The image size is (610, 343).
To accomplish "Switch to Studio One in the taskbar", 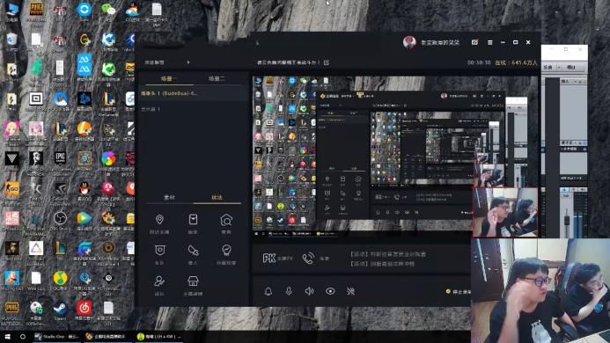I will pyautogui.click(x=57, y=336).
